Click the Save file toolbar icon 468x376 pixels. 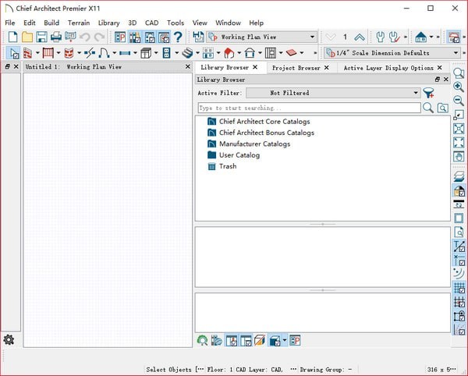[x=41, y=37]
